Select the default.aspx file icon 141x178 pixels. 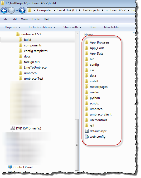coord(87,131)
